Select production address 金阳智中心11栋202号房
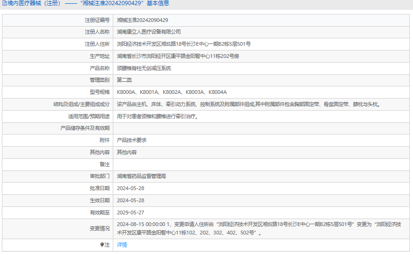This screenshot has width=413, height=255. coord(178,56)
